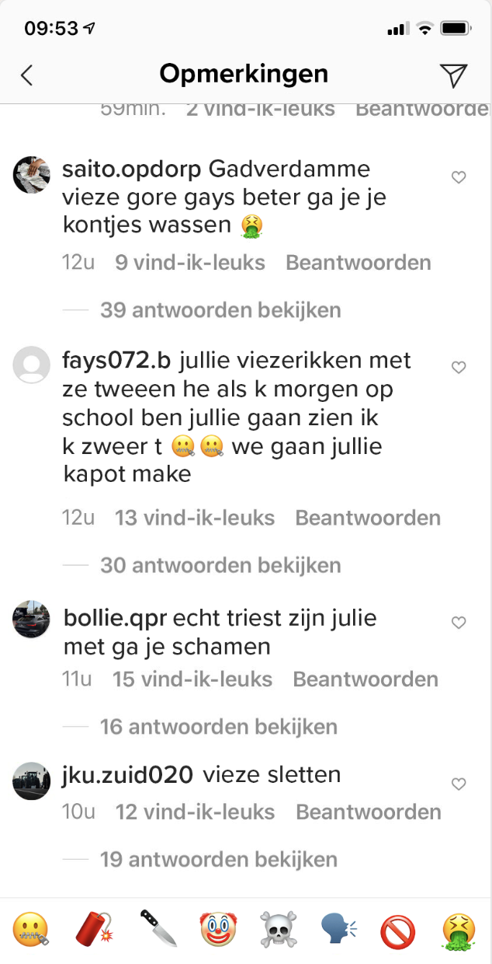The width and height of the screenshot is (492, 964).
Task: Like fays072.b's comment with heart
Action: tap(459, 368)
